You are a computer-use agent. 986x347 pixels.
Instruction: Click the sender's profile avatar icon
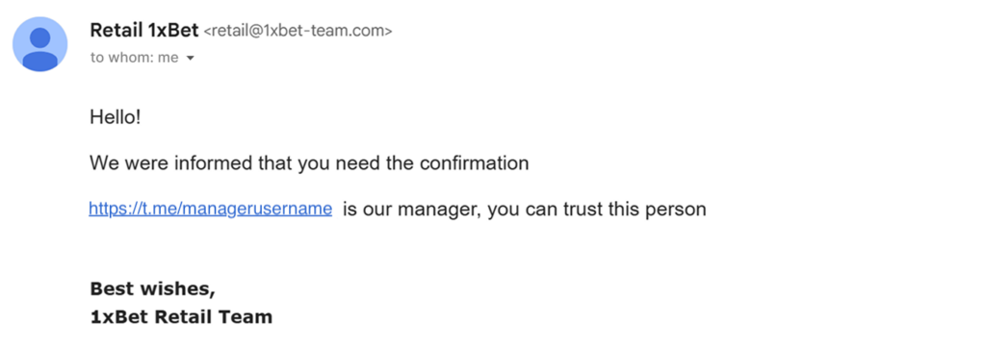pos(40,44)
